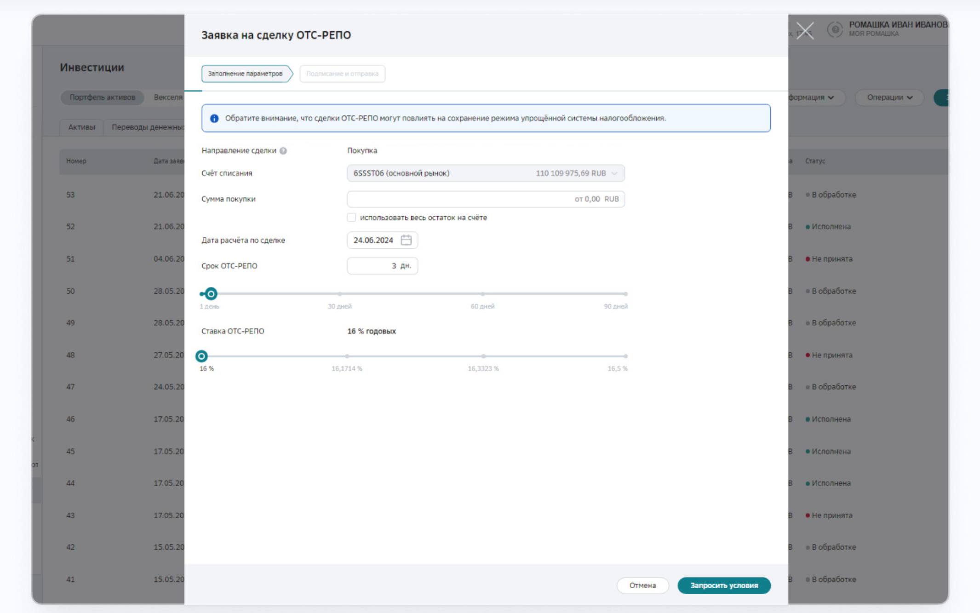Click the 16,1714 % mark on rate slider
This screenshot has width=980, height=613.
click(347, 356)
